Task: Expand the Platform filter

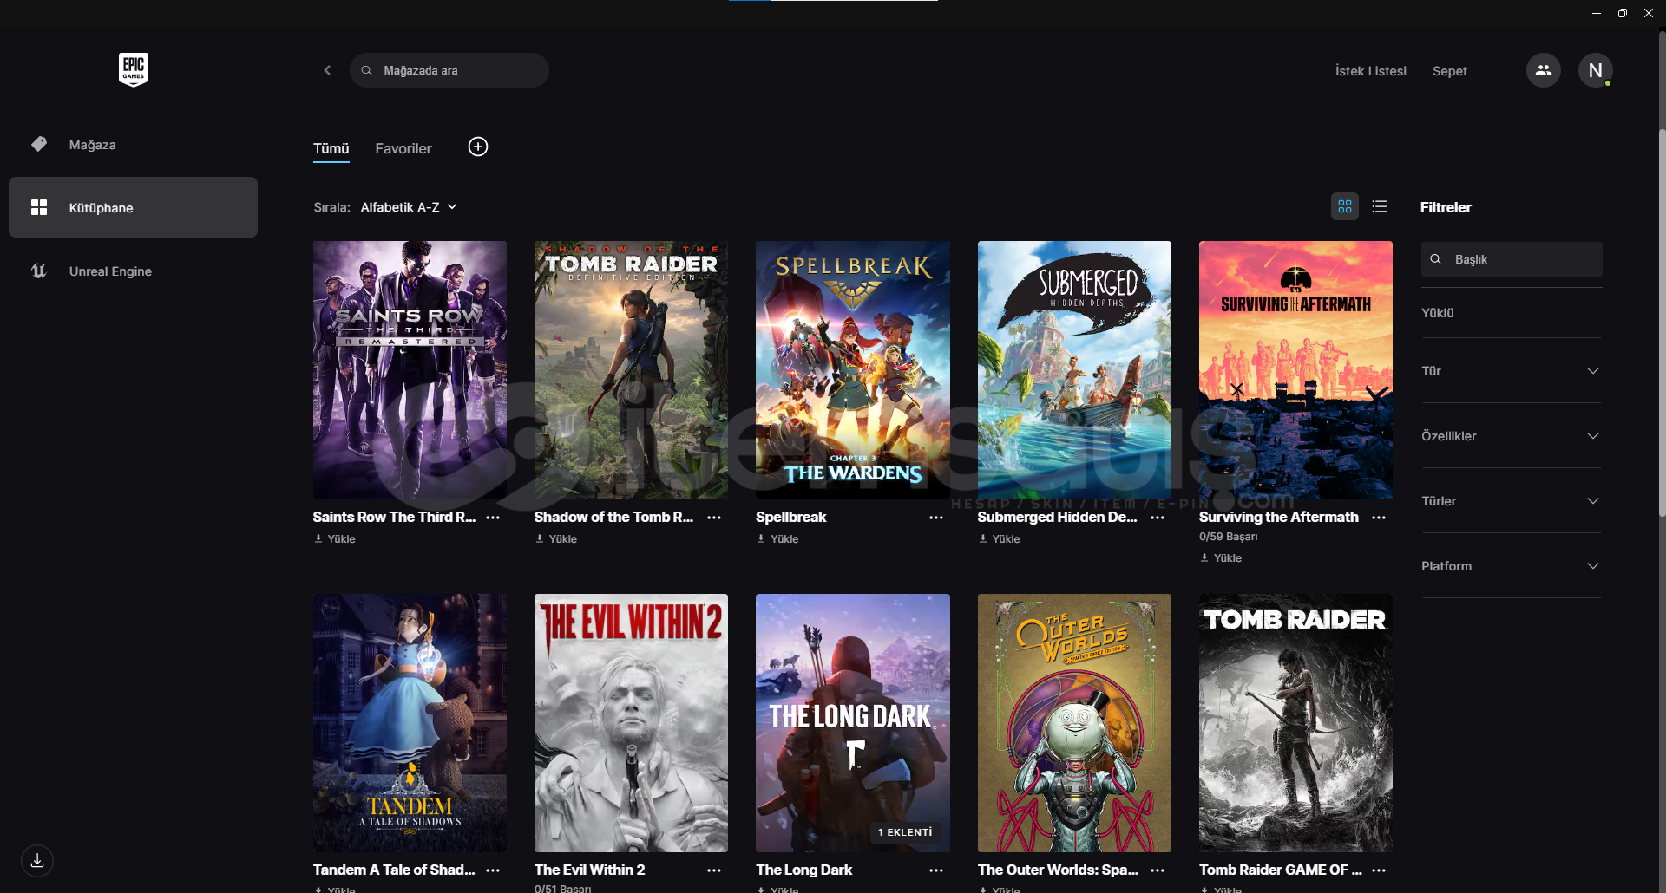Action: (x=1512, y=566)
